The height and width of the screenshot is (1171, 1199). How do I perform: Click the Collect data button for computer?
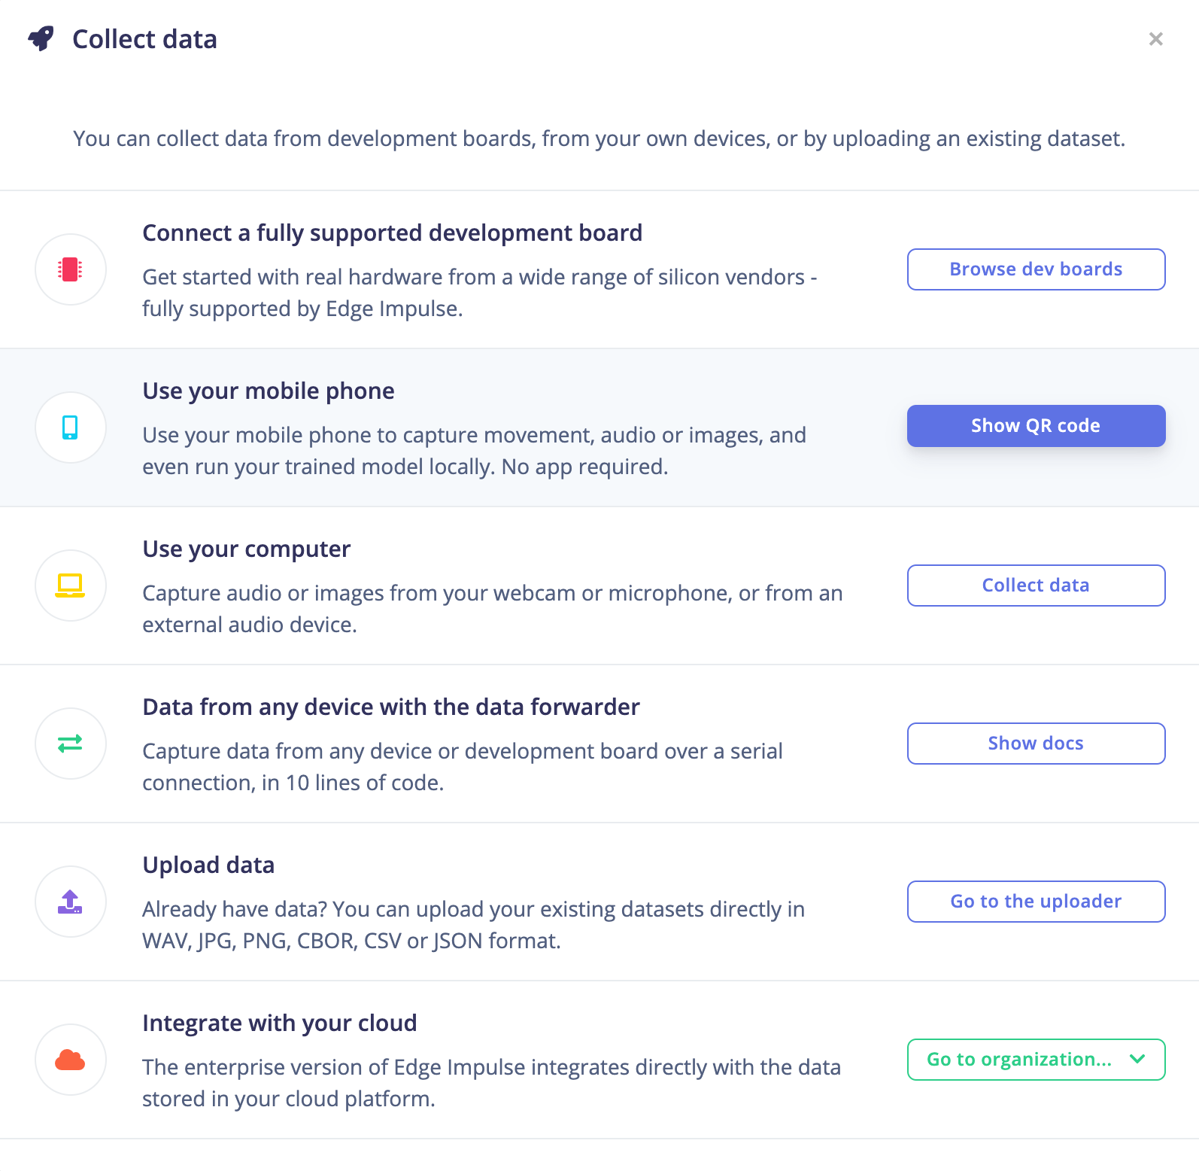click(x=1036, y=585)
